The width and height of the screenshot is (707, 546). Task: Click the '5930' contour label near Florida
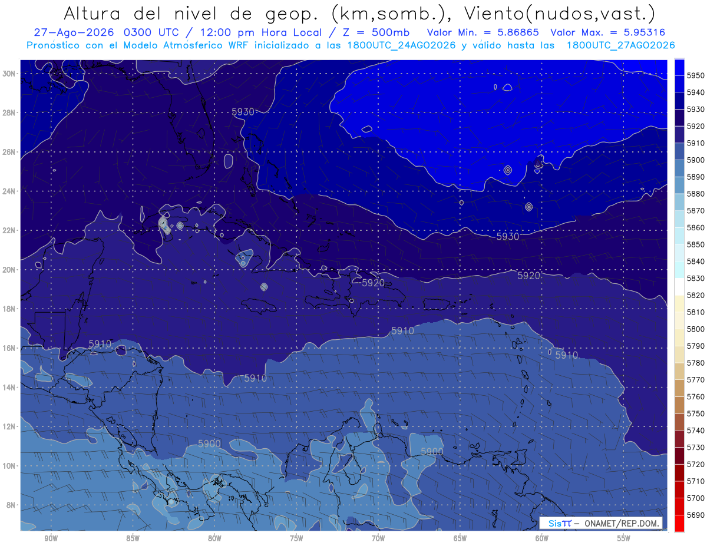(243, 112)
